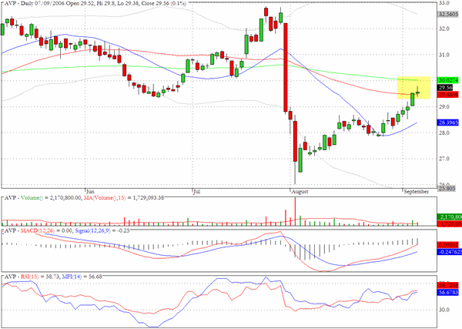Select the August marker on the time axis

[x=300, y=191]
